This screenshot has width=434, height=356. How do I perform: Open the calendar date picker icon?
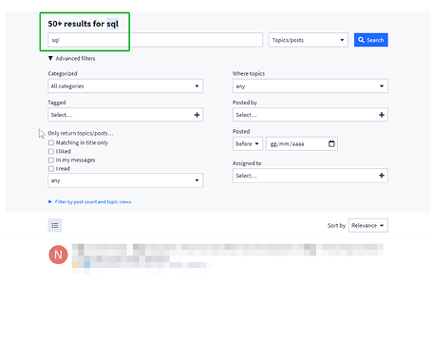331,143
